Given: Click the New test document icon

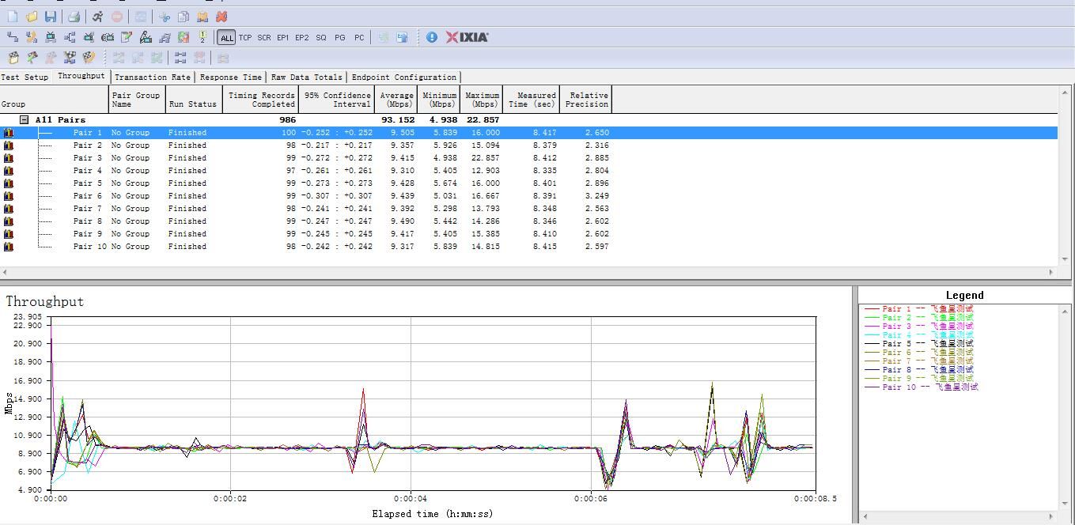Looking at the screenshot, I should tap(13, 16).
